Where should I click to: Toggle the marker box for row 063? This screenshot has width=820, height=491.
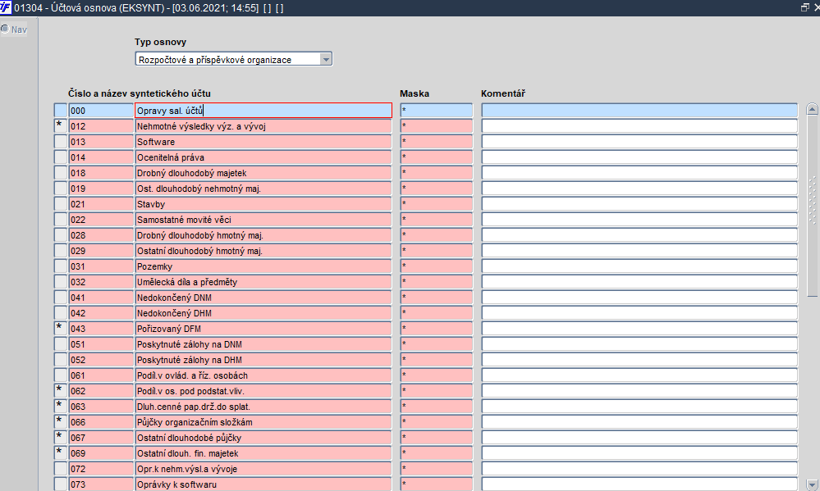[x=61, y=407]
